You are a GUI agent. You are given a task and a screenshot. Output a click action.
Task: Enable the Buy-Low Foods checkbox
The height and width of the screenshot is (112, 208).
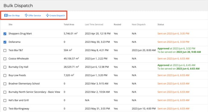point(5,75)
